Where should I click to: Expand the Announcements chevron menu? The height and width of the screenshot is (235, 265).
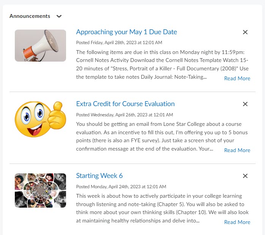coord(59,16)
